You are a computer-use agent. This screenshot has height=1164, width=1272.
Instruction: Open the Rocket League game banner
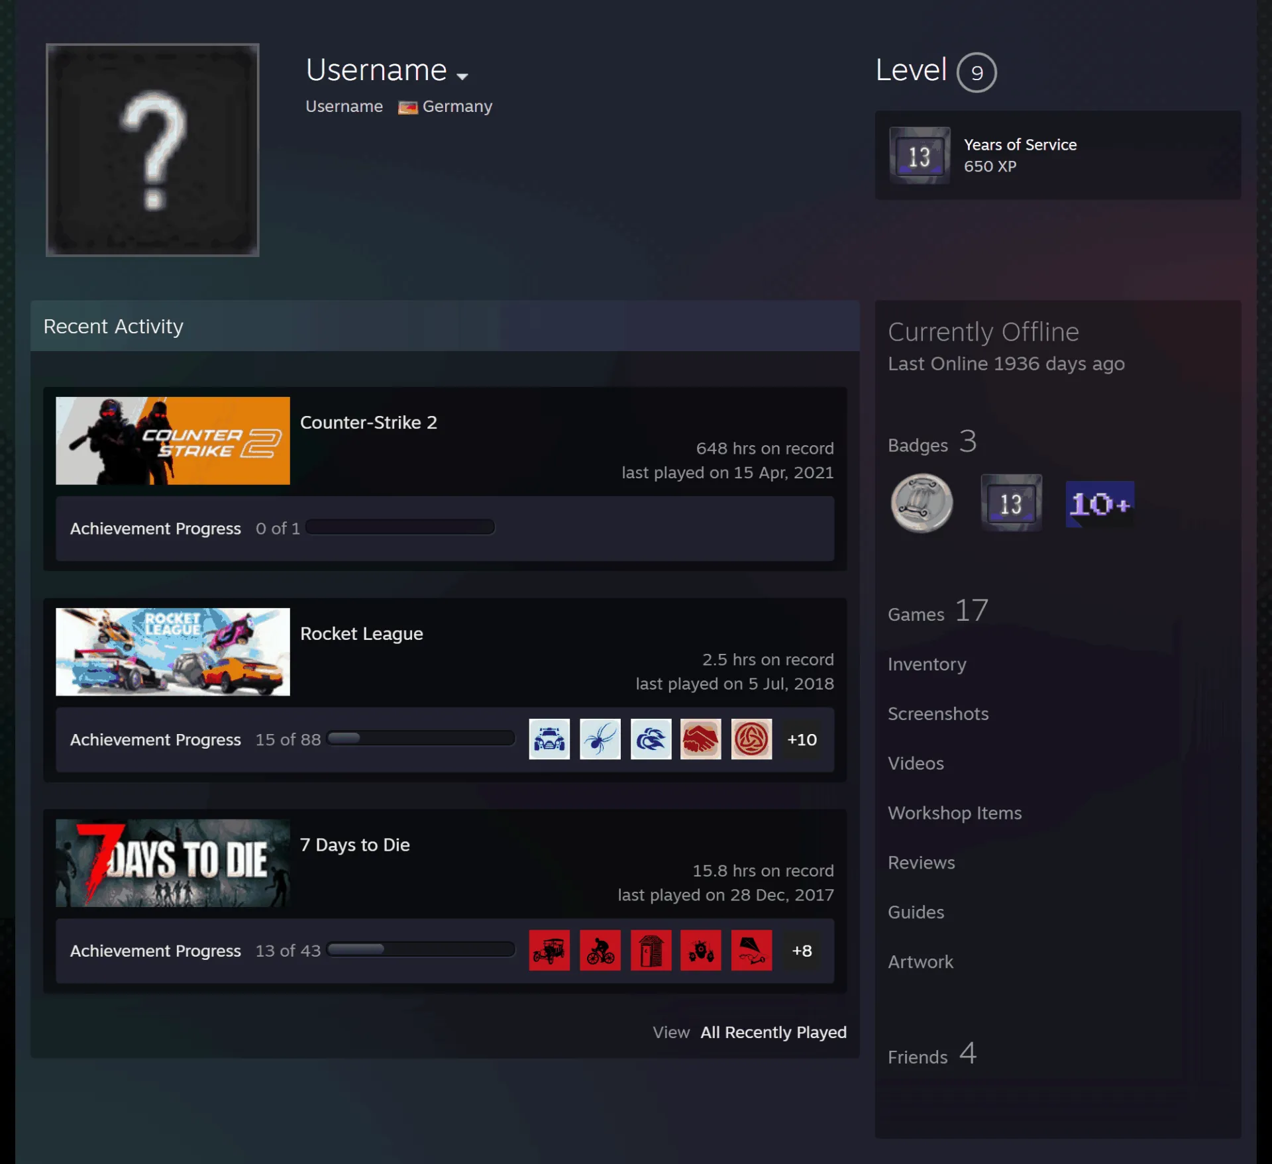173,652
